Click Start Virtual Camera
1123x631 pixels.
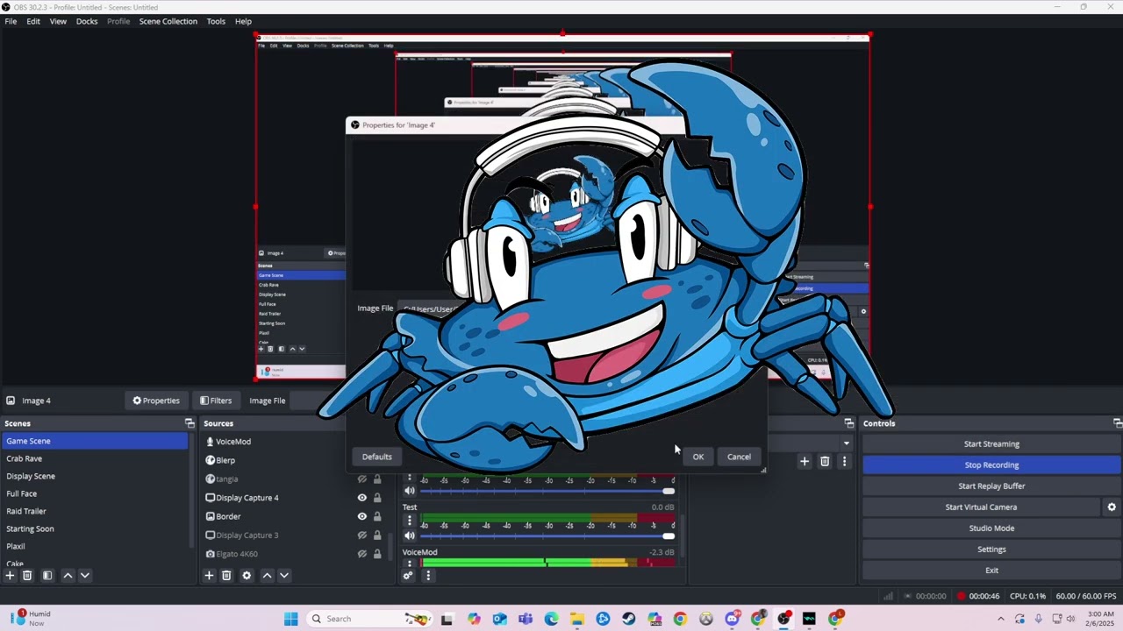click(981, 507)
